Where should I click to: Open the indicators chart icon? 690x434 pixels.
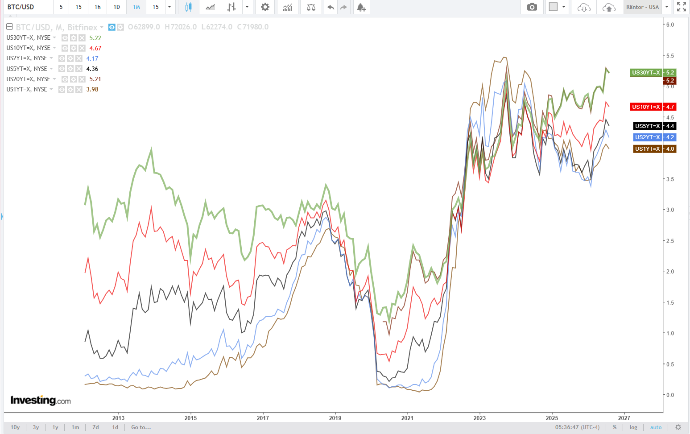[x=288, y=7]
